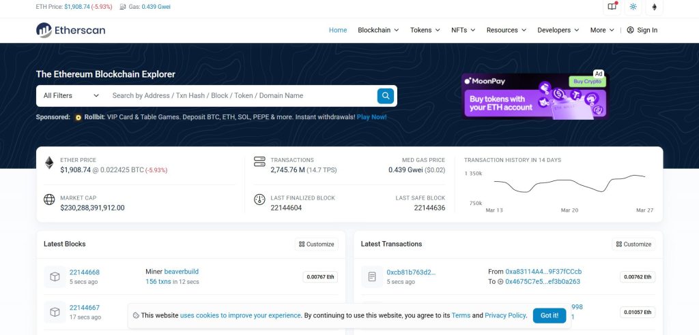Open the uses cookies to improve link
This screenshot has width=699, height=335.
(x=240, y=315)
